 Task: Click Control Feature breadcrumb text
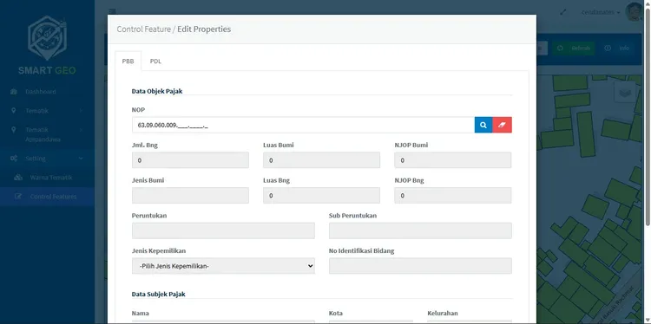[x=143, y=29]
